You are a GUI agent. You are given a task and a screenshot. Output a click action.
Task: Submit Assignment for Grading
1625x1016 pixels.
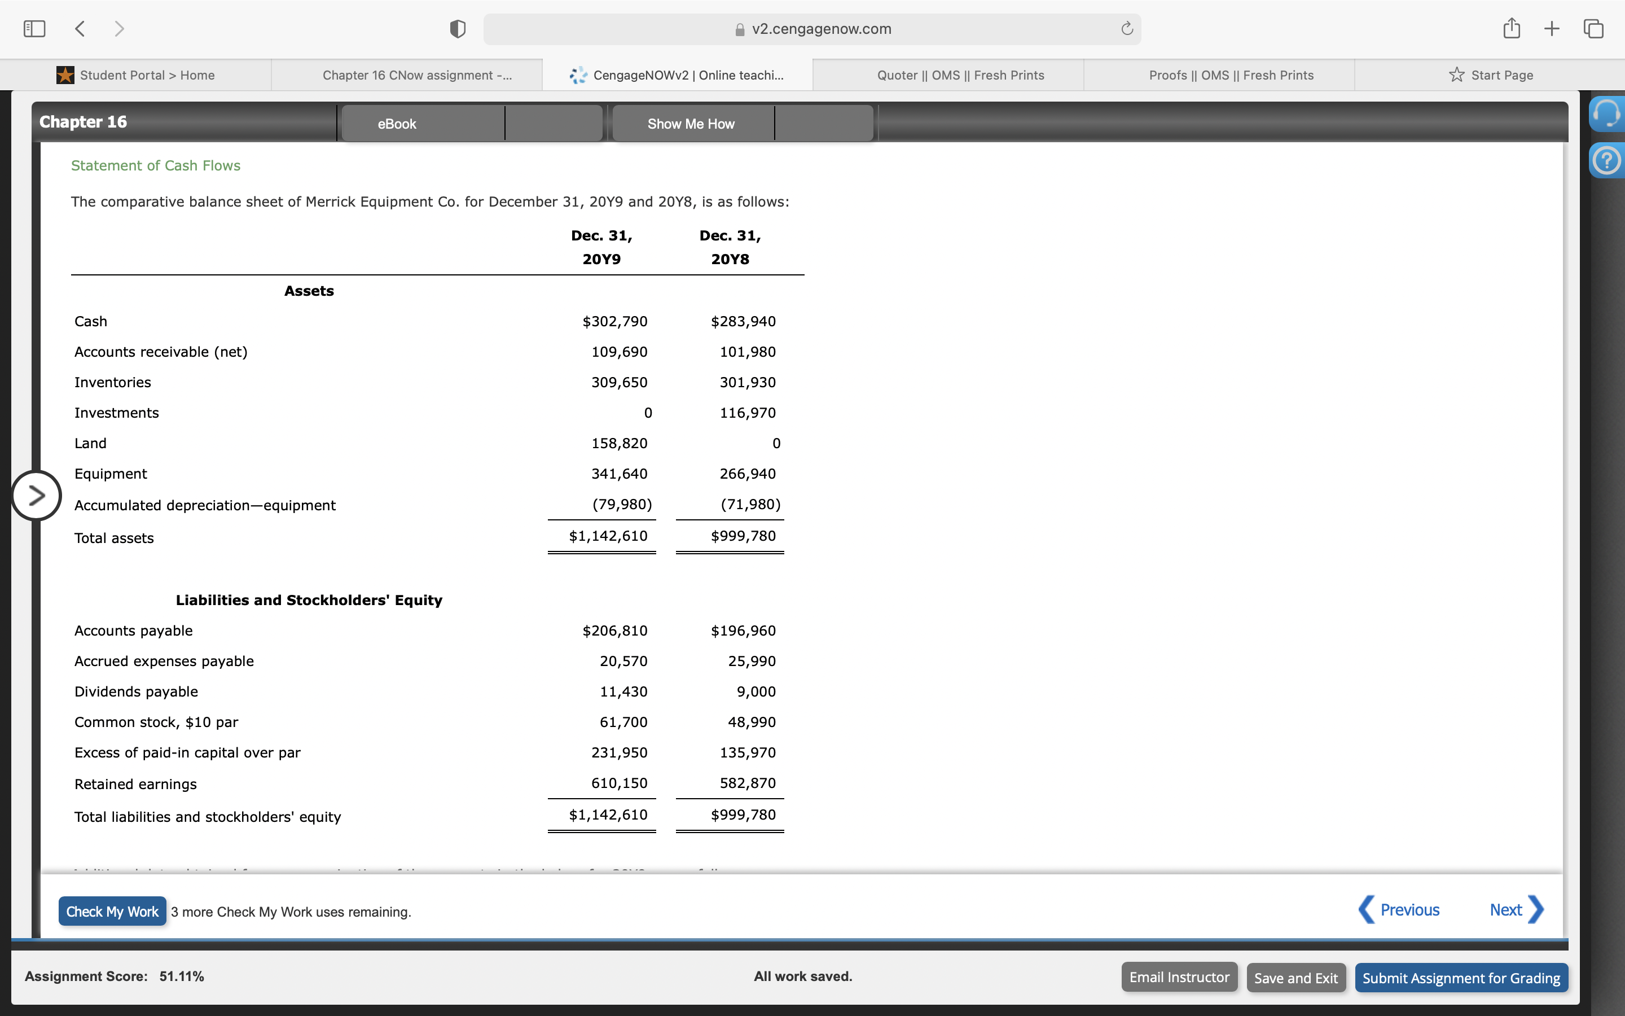click(1460, 978)
